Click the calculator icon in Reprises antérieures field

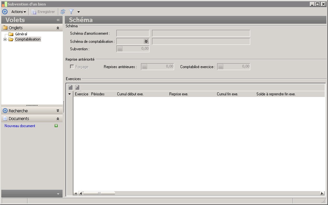(145, 67)
